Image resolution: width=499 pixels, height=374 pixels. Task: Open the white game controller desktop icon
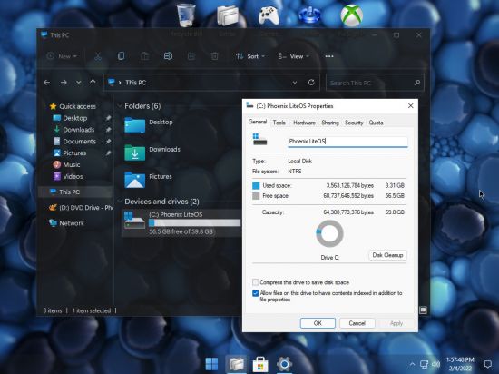(269, 15)
